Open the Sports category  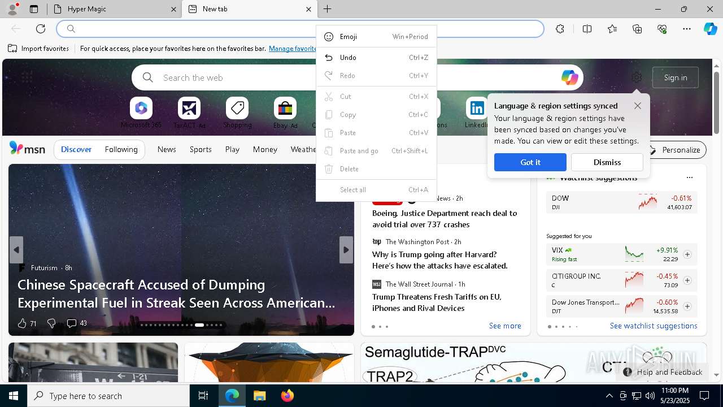click(x=201, y=150)
